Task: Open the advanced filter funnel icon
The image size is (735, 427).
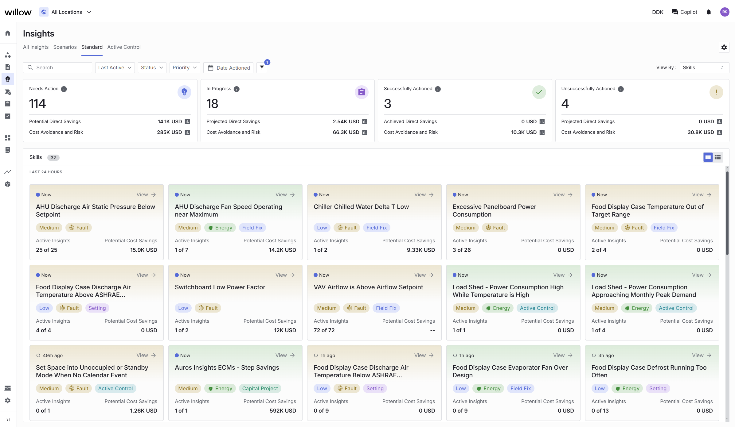Action: (x=262, y=67)
